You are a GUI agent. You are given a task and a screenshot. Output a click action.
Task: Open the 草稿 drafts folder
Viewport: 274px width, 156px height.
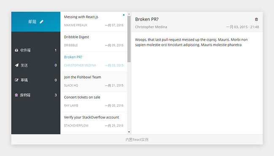coord(36,80)
